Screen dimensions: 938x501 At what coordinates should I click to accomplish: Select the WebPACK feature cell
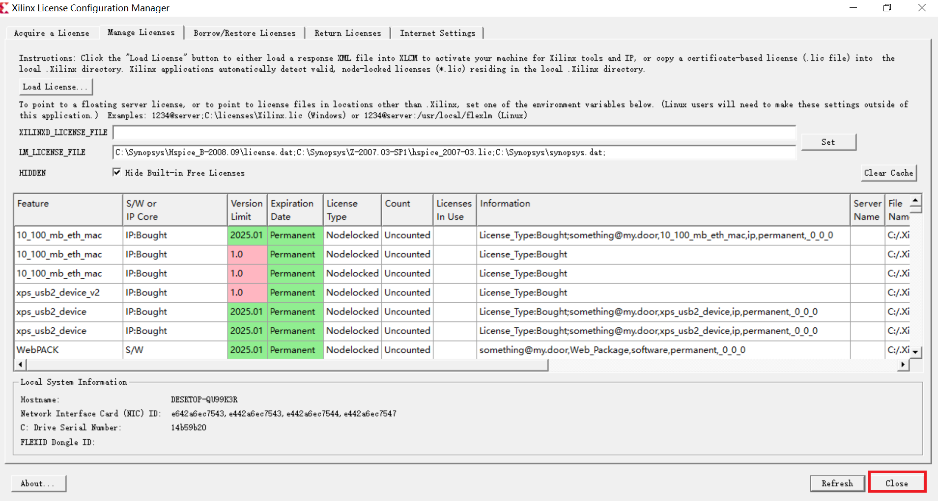coord(68,350)
